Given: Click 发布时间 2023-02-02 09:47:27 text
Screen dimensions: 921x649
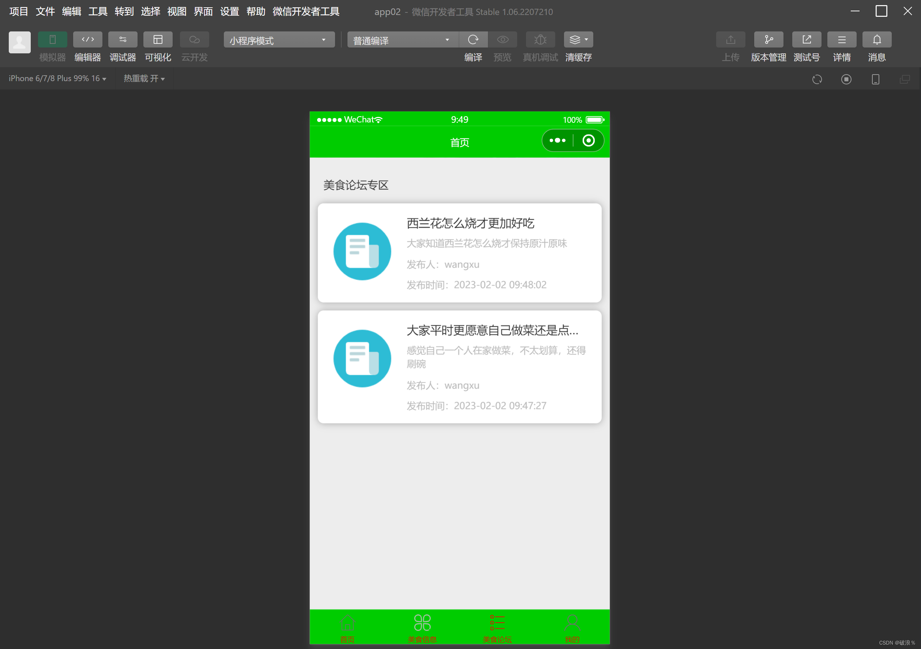Looking at the screenshot, I should pos(477,406).
